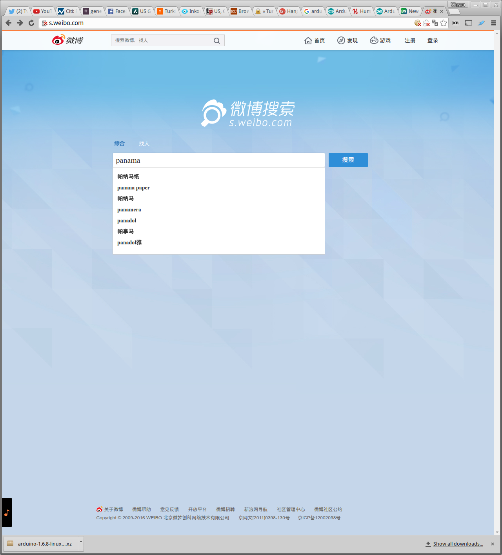Open the 意见反馈 footer link
The width and height of the screenshot is (502, 555).
(x=169, y=510)
